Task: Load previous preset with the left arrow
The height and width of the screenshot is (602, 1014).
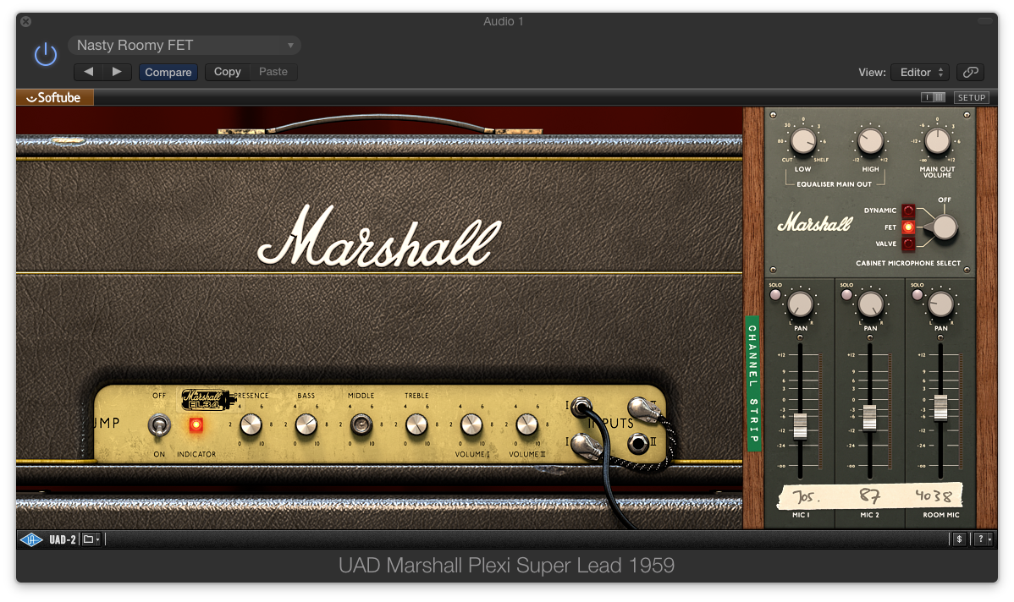Action: 88,72
